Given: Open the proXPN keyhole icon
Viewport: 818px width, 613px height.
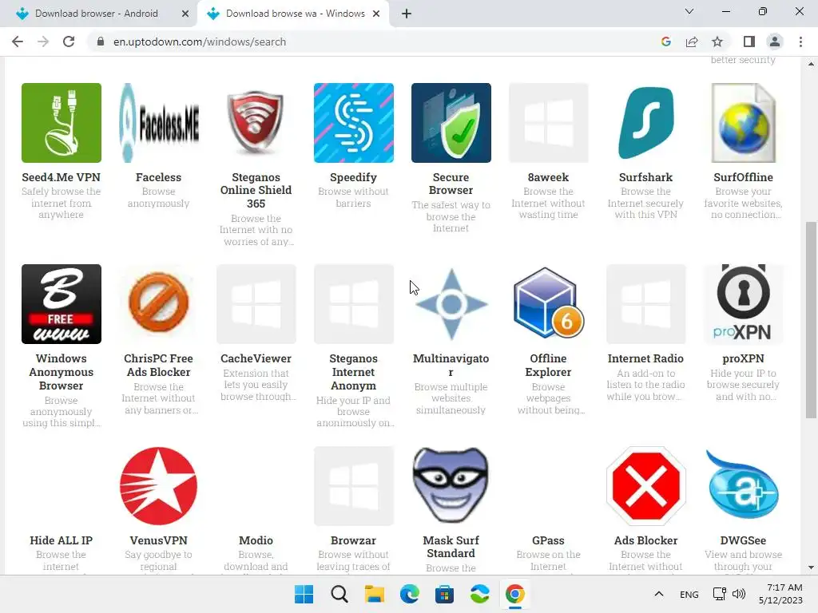Looking at the screenshot, I should pyautogui.click(x=743, y=304).
